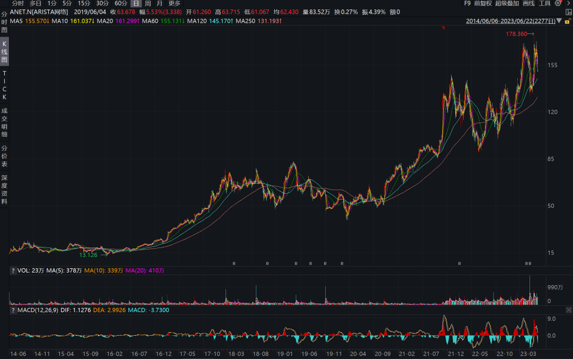Select the 1分 period

pos(52,3)
